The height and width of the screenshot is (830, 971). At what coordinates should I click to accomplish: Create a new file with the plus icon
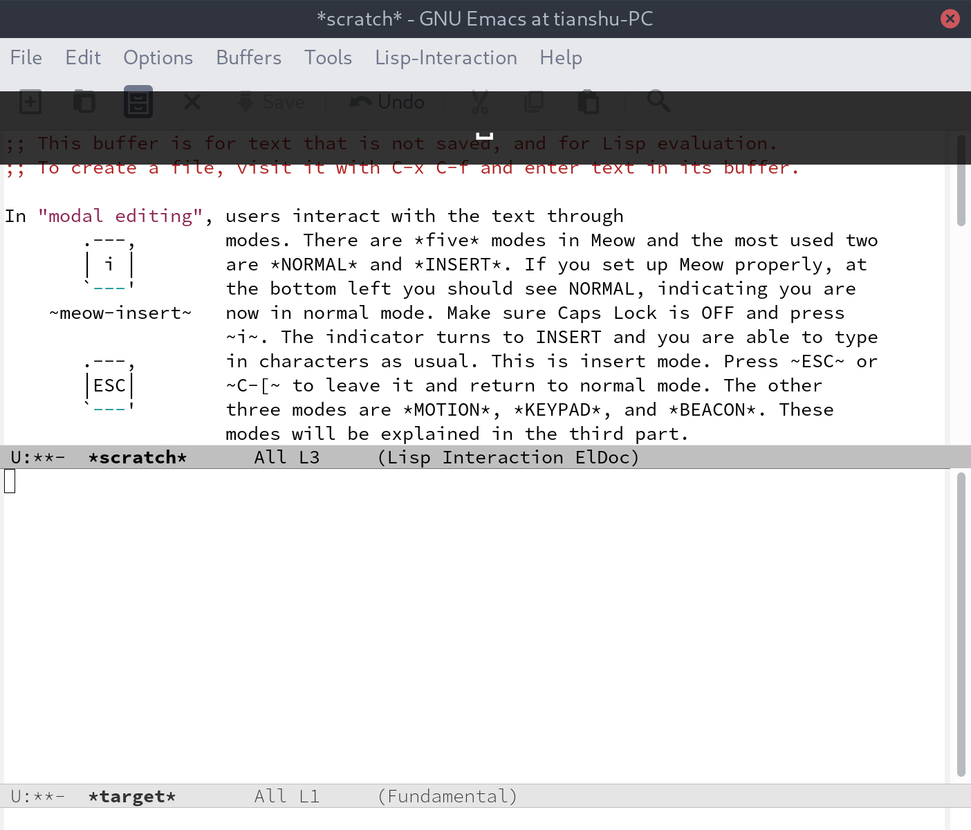click(29, 102)
